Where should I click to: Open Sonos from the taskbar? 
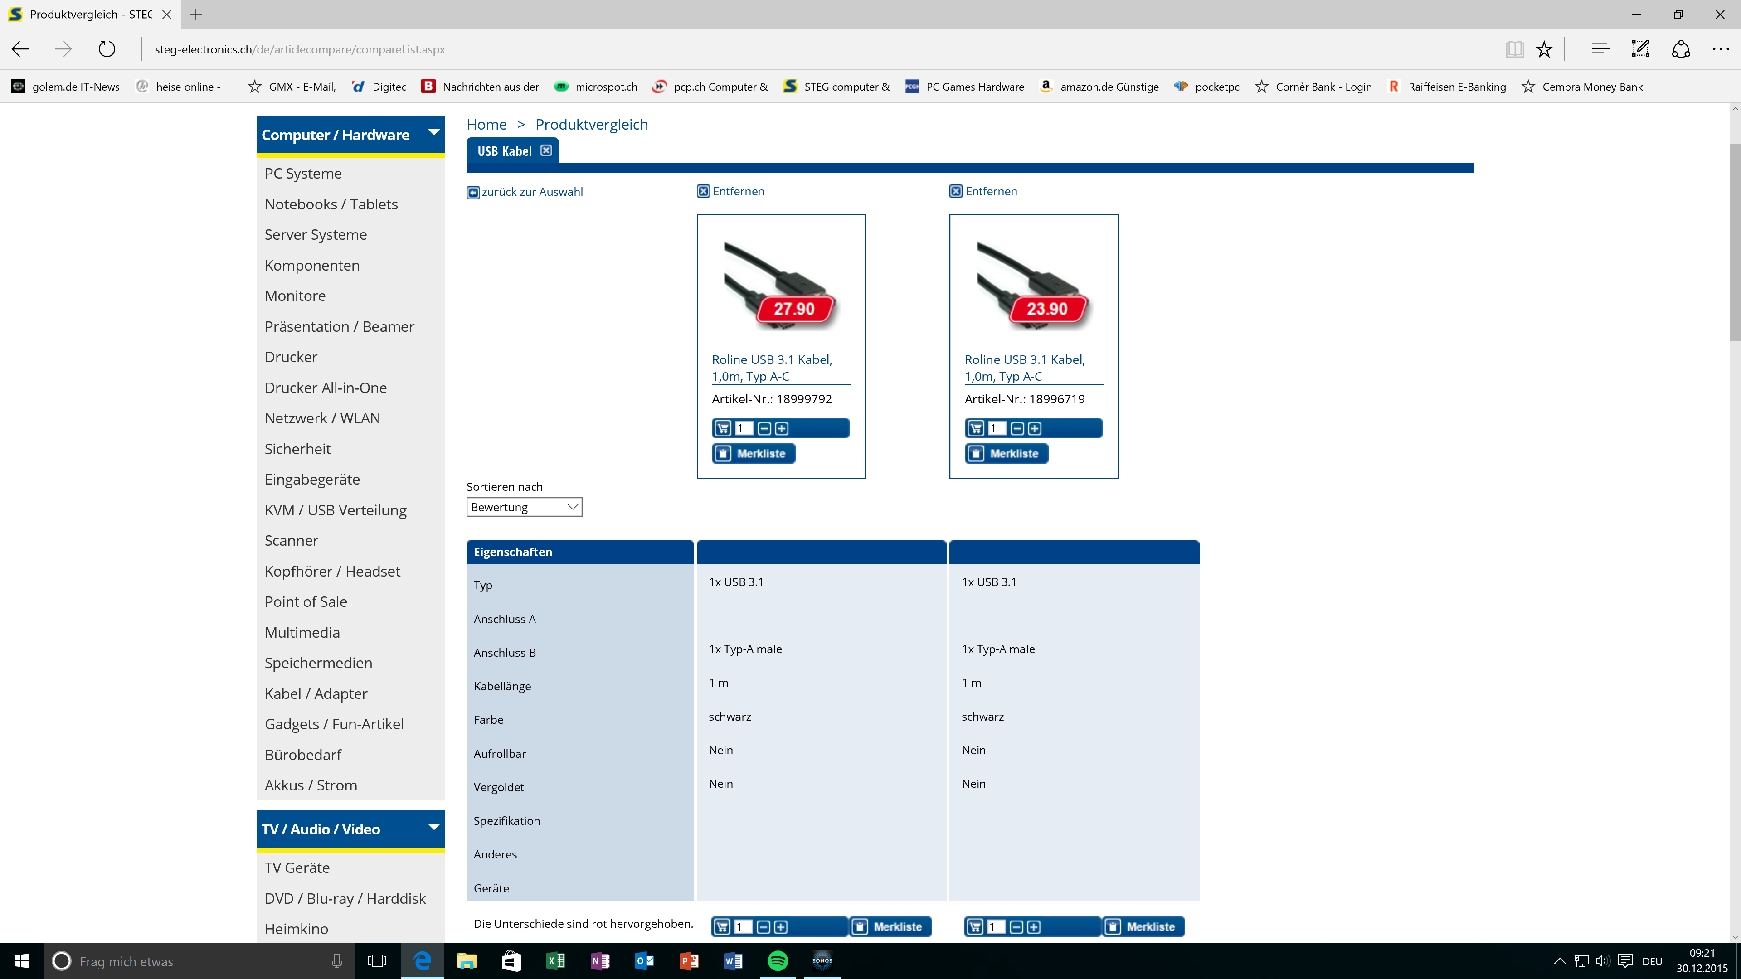pyautogui.click(x=822, y=961)
